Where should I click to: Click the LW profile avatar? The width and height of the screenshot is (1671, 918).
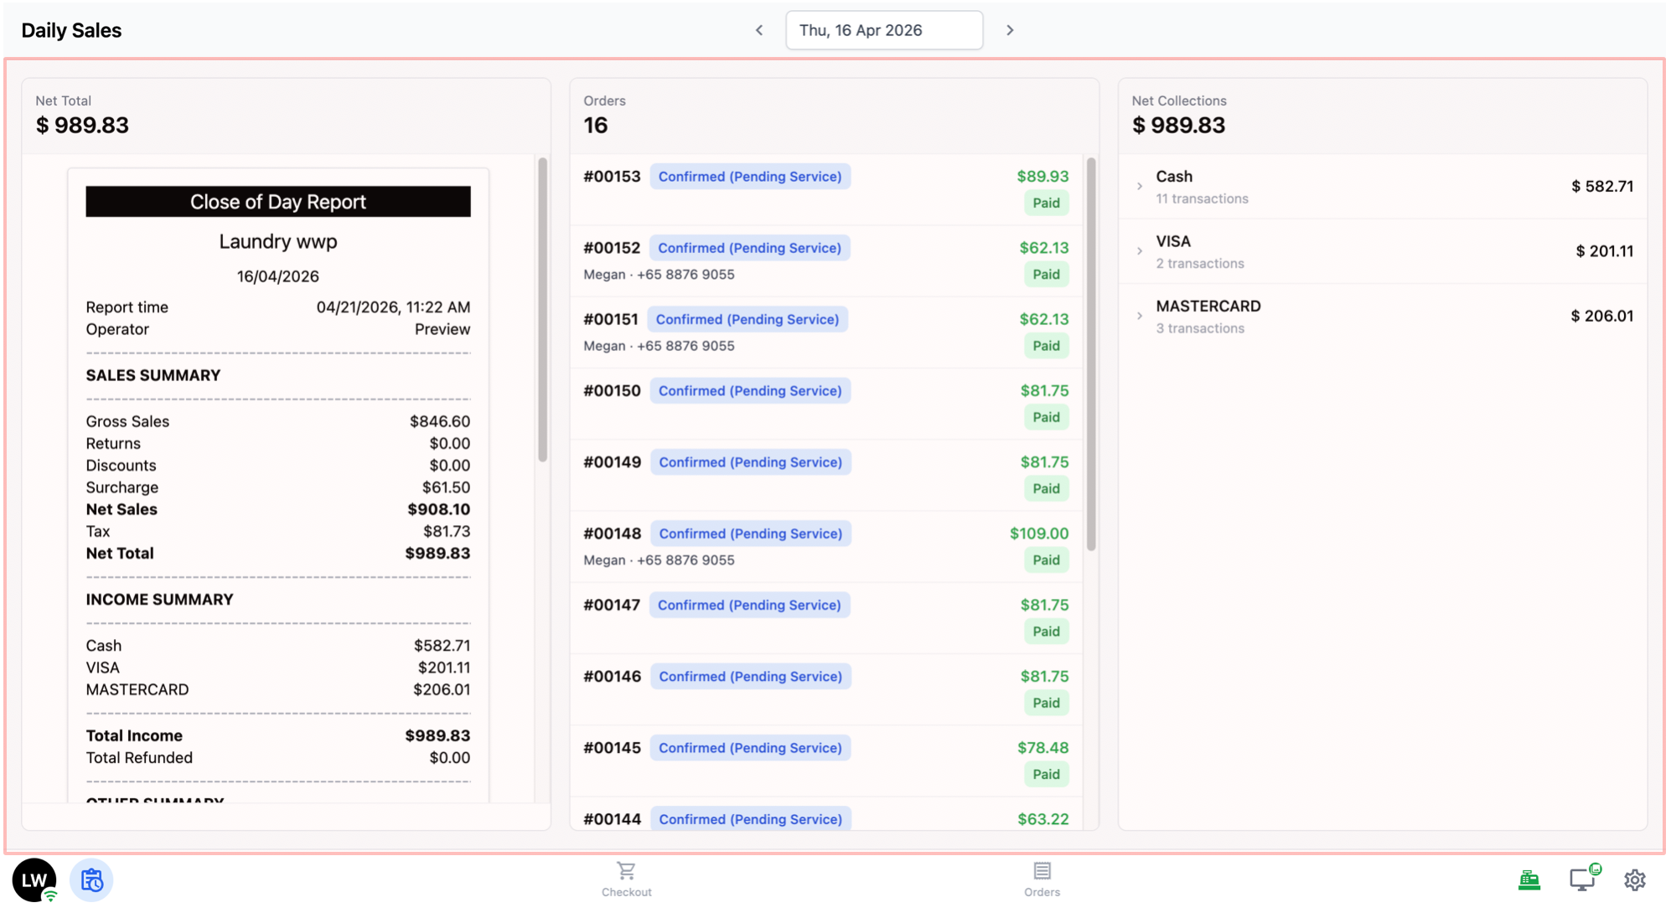(34, 879)
